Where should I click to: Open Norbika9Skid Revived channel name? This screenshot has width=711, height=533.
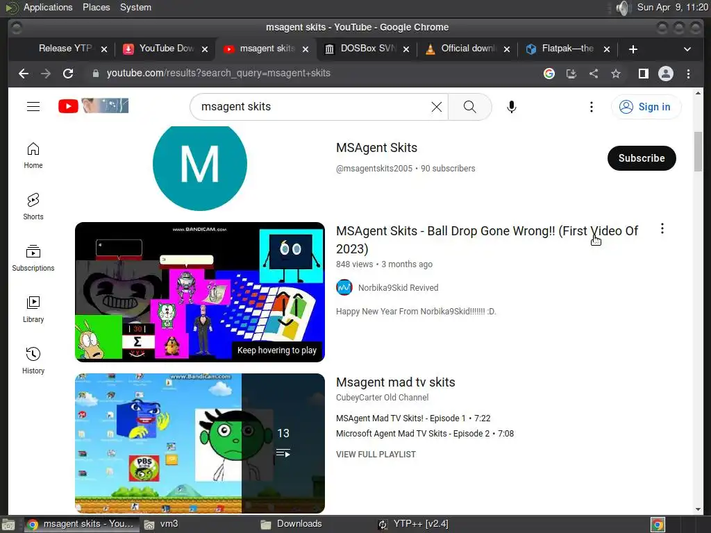tap(398, 288)
